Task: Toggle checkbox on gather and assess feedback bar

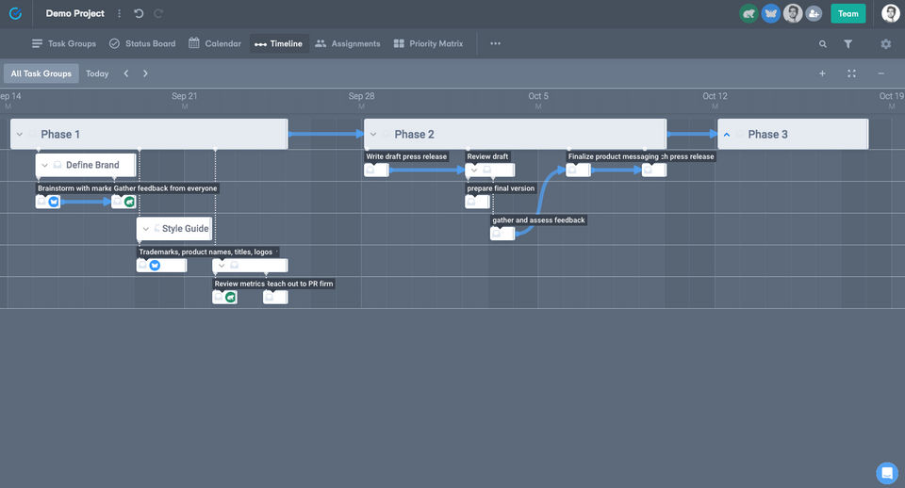Action: [x=497, y=233]
